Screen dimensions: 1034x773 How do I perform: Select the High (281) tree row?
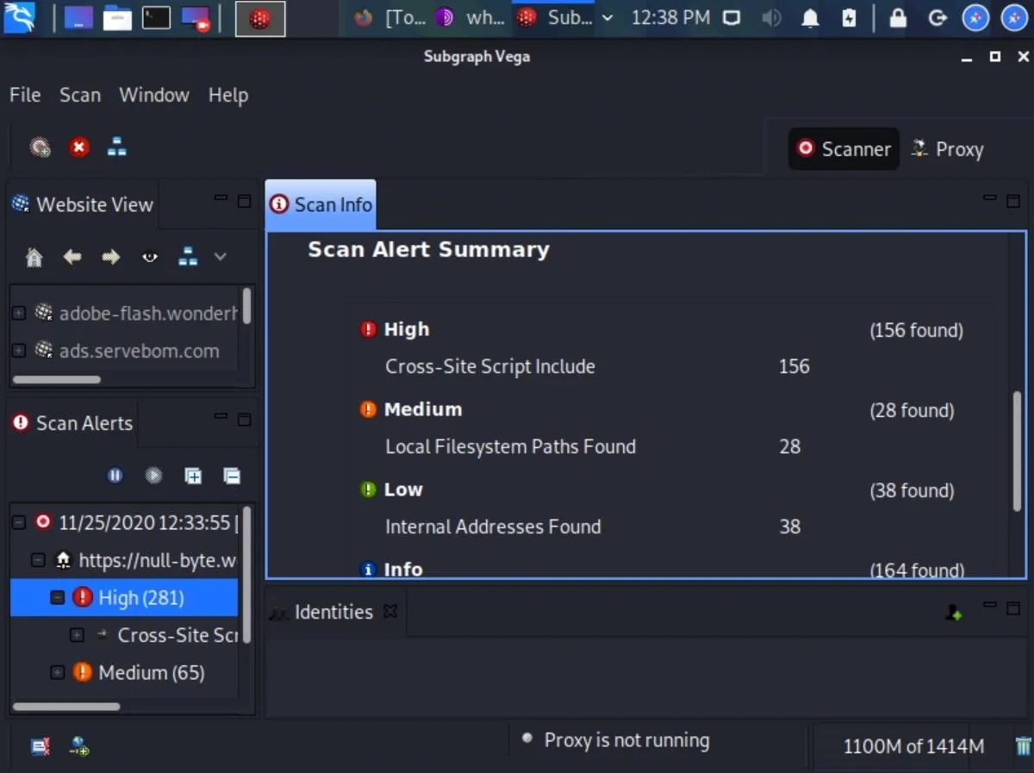click(124, 597)
